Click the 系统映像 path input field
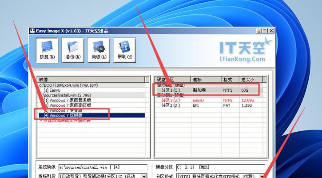Image resolution: width=322 pixels, height=178 pixels. point(103,167)
